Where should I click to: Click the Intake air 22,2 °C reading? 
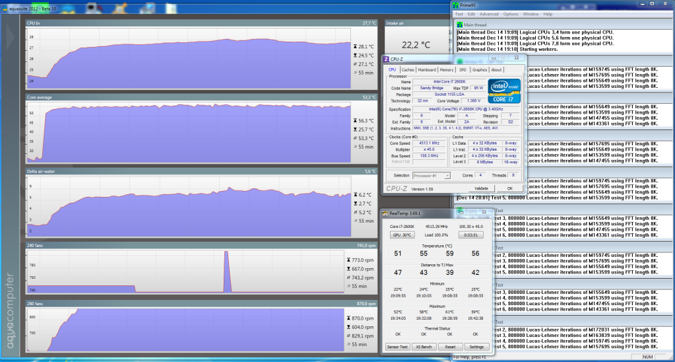(416, 45)
